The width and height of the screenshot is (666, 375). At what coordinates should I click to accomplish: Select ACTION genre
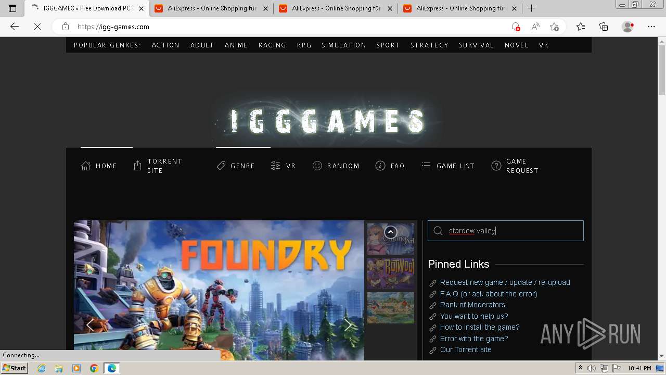(165, 45)
